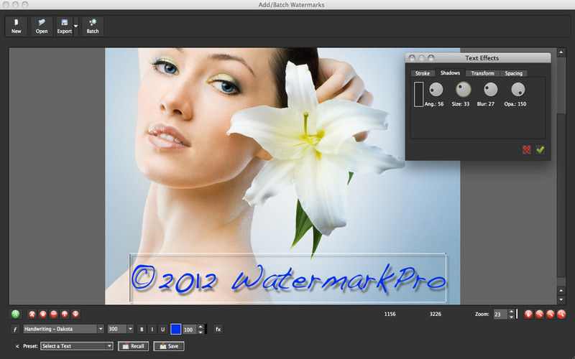Click the rightmost red magnifier icon
This screenshot has height=359, width=575.
point(561,314)
